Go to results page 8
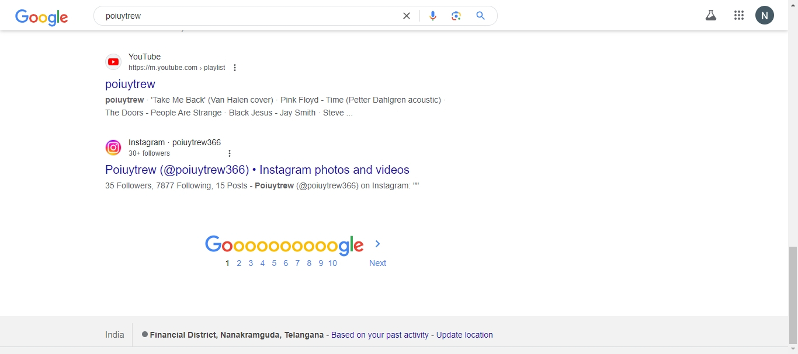The image size is (798, 354). 309,263
